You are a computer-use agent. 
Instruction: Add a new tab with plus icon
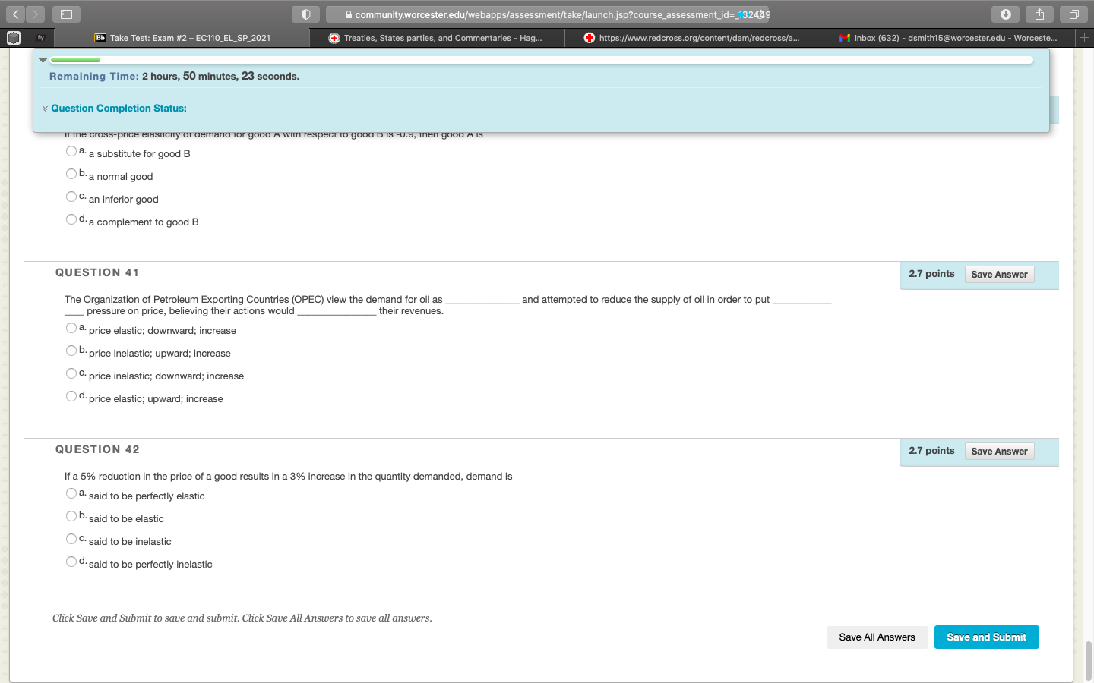pos(1084,37)
